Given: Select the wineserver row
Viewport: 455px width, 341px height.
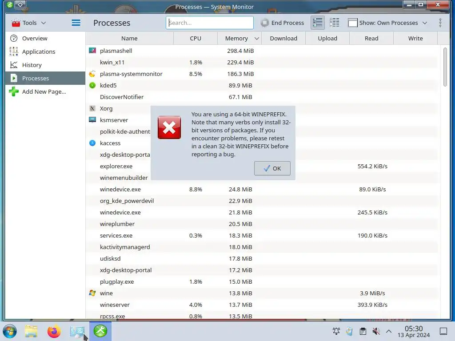Looking at the screenshot, I should (262, 305).
